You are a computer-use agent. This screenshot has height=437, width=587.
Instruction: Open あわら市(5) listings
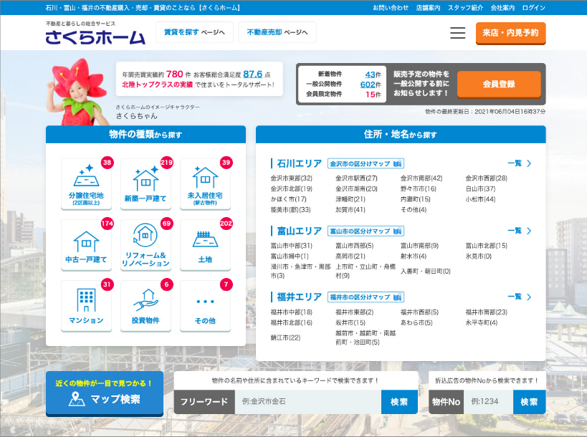[x=416, y=322]
